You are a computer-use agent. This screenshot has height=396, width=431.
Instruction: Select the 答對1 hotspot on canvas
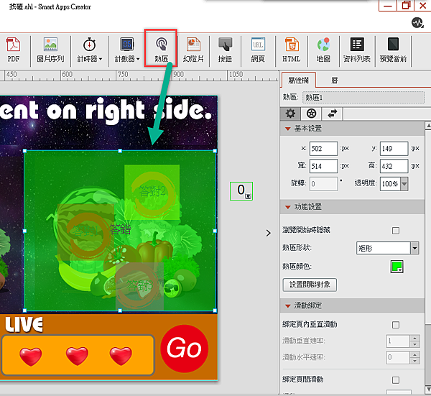pos(85,232)
